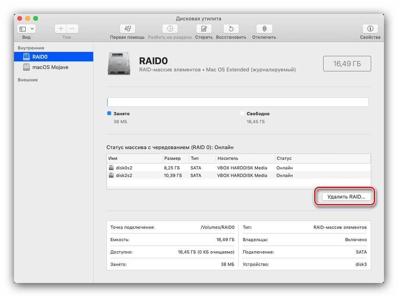Click the 16,49 ГБ capacity badge
Viewport: 398px width, 297px height.
tap(347, 63)
